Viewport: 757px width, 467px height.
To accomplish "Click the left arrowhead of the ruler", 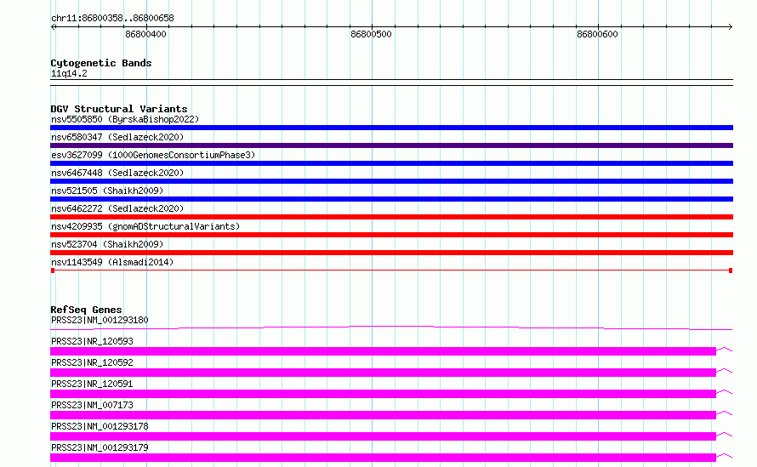I will [x=53, y=26].
